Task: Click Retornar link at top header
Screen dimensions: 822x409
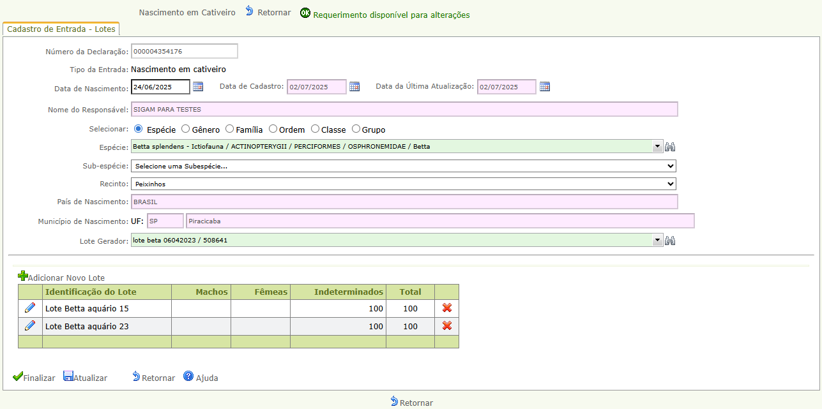Action: [268, 12]
